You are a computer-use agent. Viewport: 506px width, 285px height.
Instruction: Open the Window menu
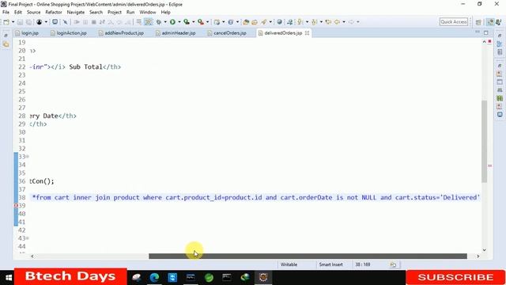pyautogui.click(x=148, y=13)
